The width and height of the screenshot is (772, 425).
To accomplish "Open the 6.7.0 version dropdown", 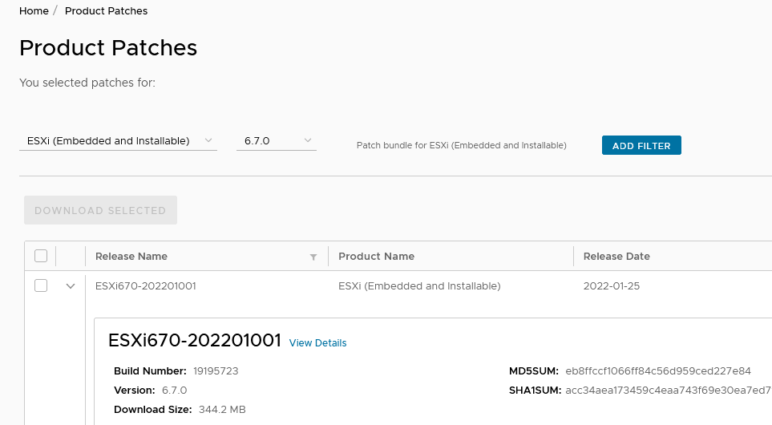I will coord(277,141).
